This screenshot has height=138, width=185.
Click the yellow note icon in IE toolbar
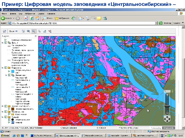coord(99,18)
